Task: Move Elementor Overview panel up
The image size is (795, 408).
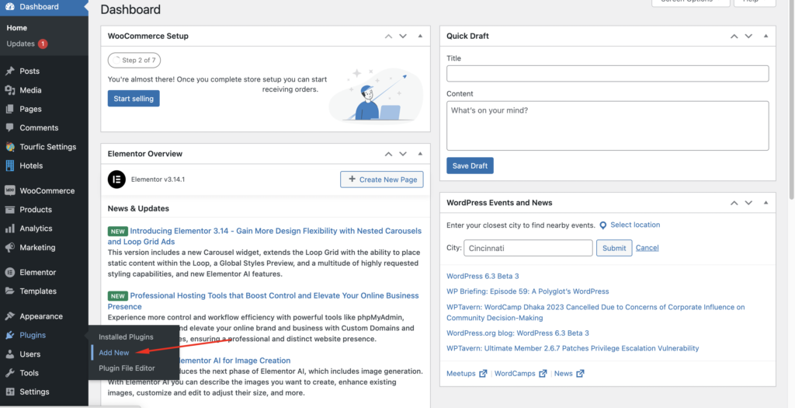Action: pos(388,154)
